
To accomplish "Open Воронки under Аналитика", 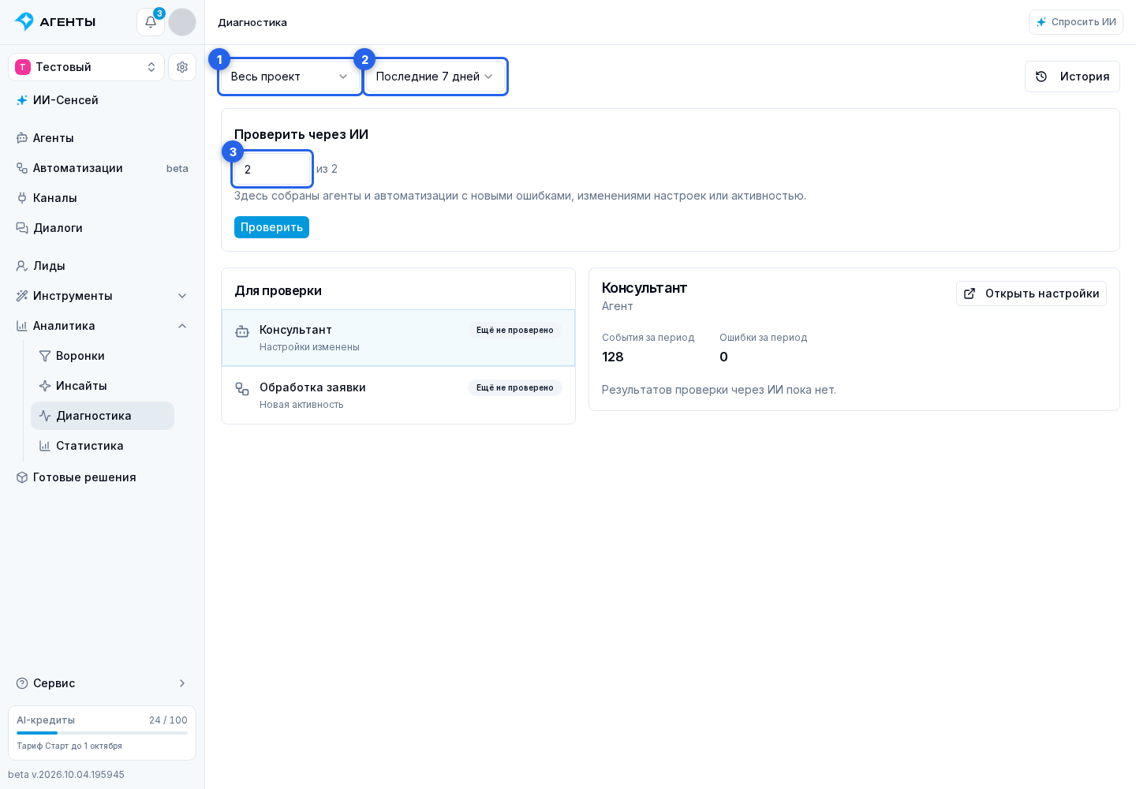I will (x=103, y=356).
